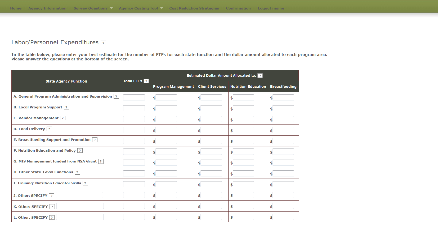Image resolution: width=438 pixels, height=230 pixels.
Task: Click the Home link in navigation
Action: (x=16, y=8)
